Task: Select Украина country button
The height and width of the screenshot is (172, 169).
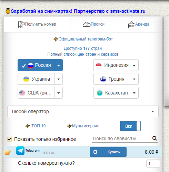Action: tap(36, 79)
